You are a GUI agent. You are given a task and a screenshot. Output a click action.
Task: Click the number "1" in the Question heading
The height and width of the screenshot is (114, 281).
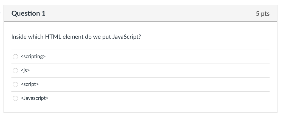tap(44, 13)
